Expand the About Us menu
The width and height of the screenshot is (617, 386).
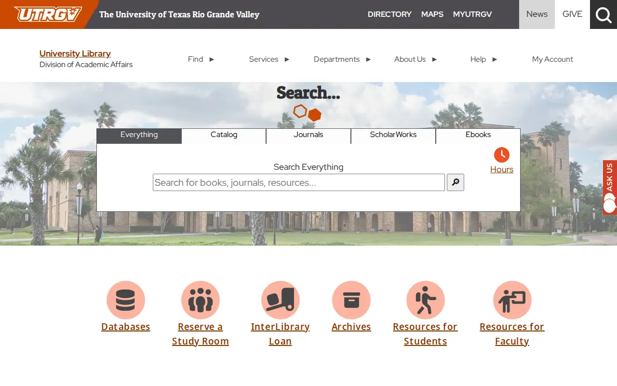click(416, 59)
